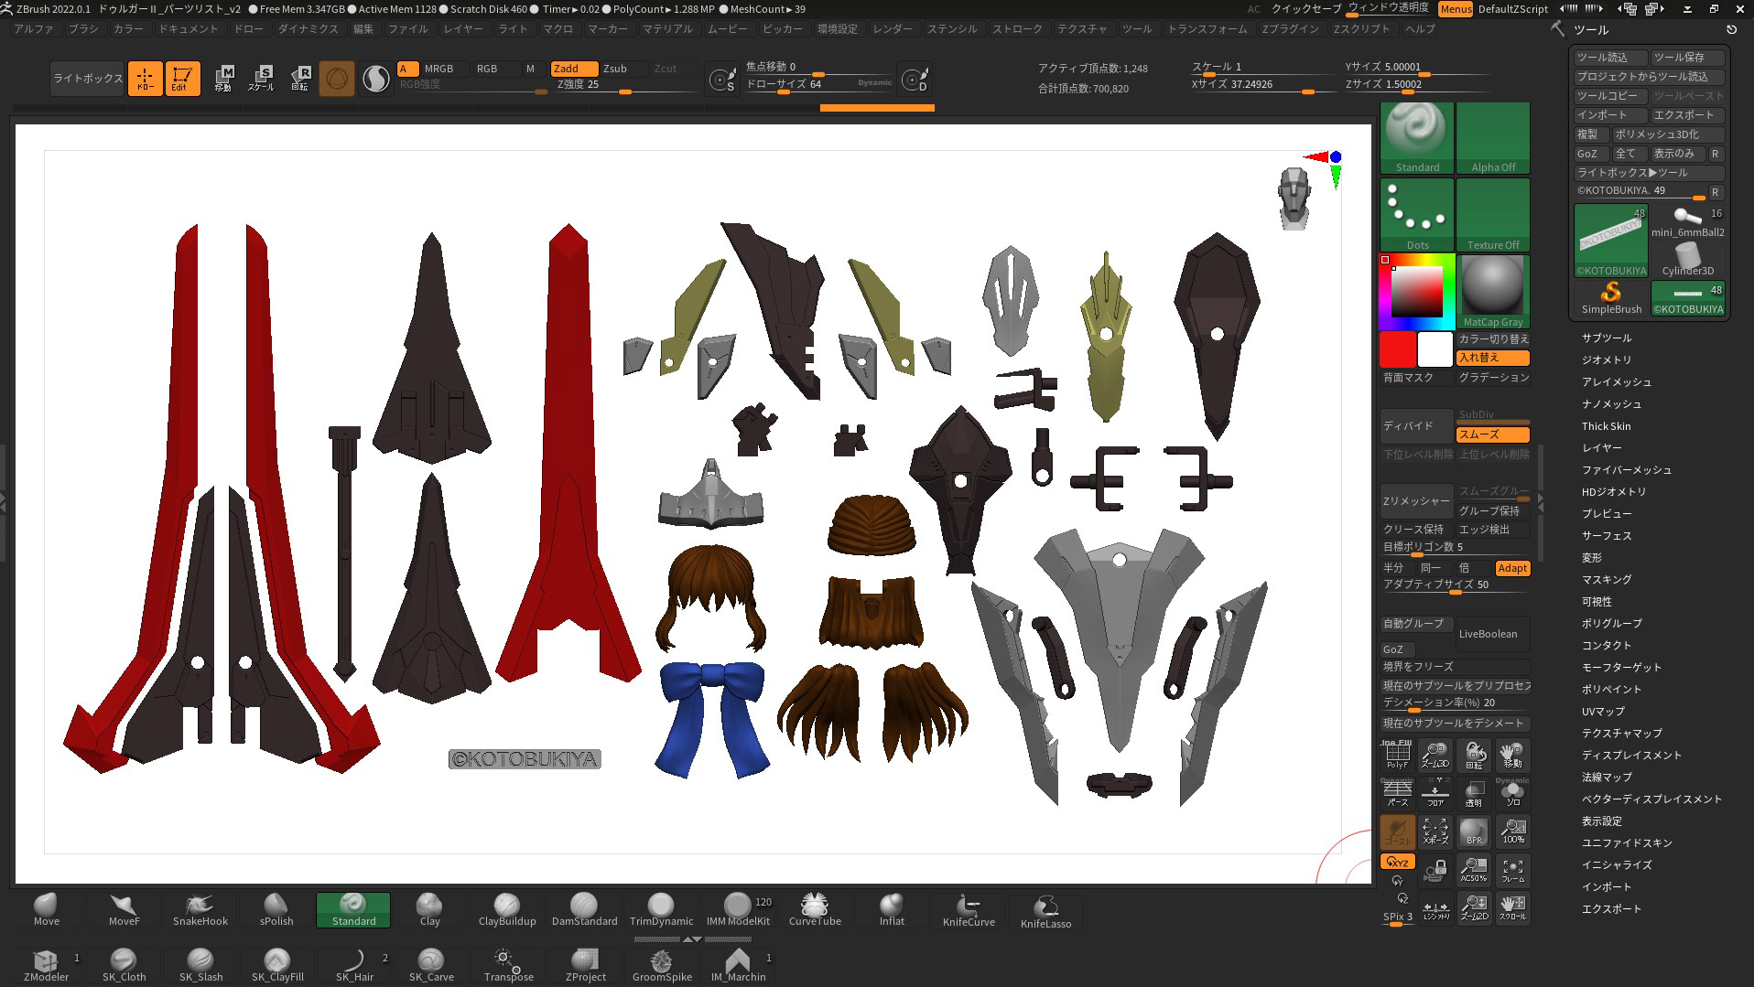Select the Transpose brush
Image resolution: width=1754 pixels, height=987 pixels.
coord(508,965)
